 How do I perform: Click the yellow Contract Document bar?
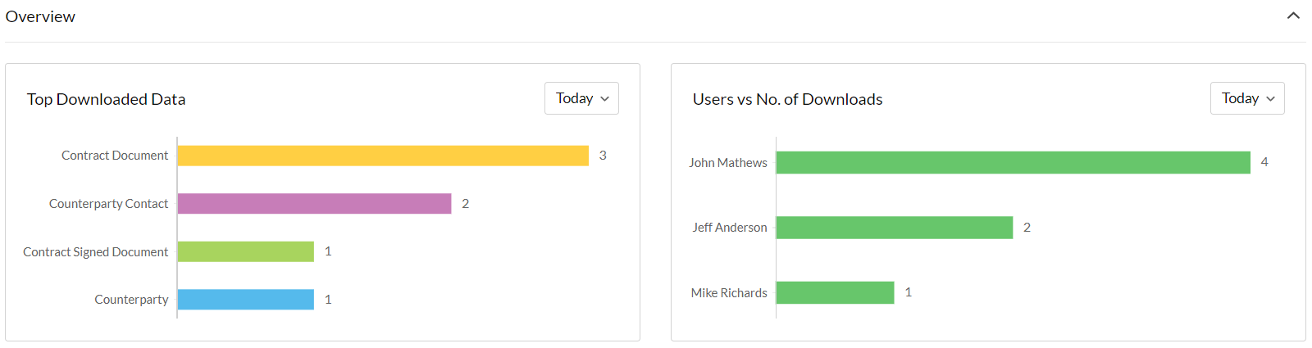[383, 156]
